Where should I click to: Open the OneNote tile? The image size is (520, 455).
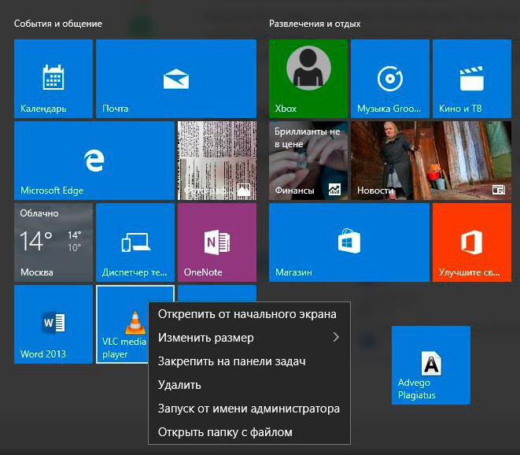216,242
